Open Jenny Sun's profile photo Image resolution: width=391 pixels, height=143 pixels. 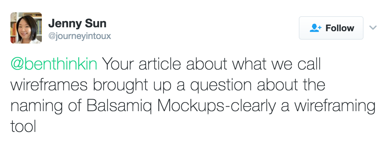26,28
